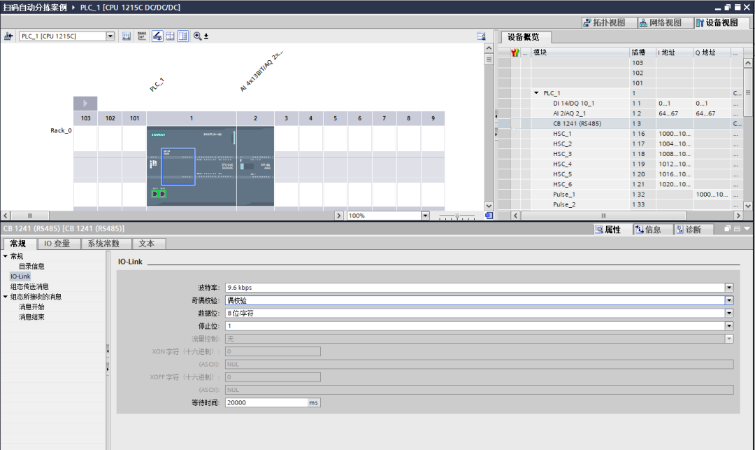This screenshot has width=755, height=450.
Task: Click the green PROFINET port icon on the CPU
Action: 159,194
